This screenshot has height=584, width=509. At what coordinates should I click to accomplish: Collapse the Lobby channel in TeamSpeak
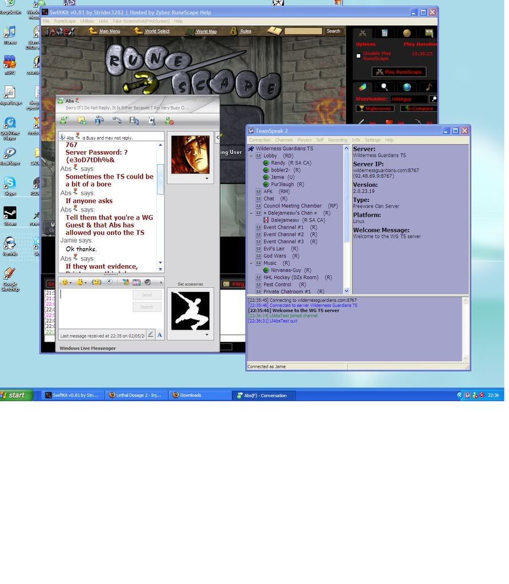click(251, 156)
